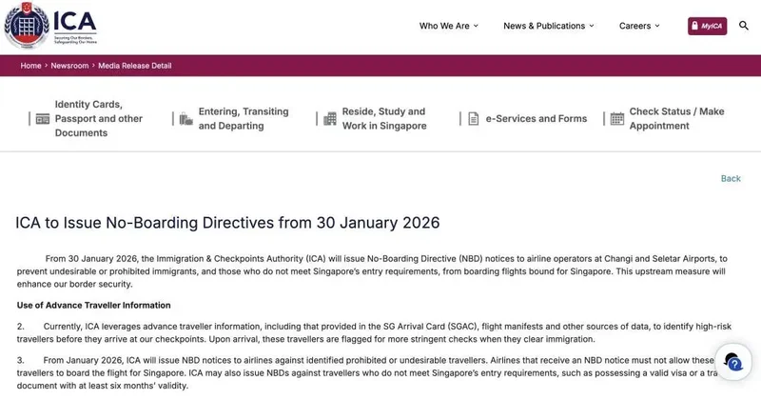Go to Home breadcrumb link

(30, 66)
